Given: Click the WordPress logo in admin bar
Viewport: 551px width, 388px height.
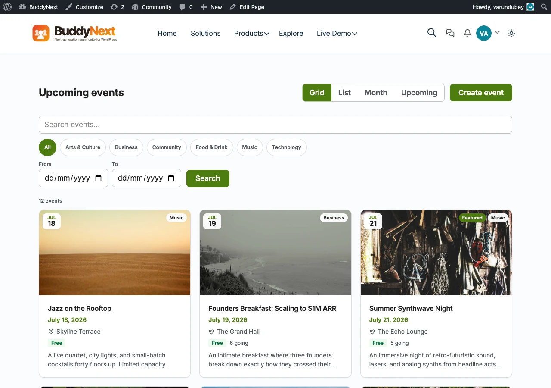Looking at the screenshot, I should coord(7,7).
